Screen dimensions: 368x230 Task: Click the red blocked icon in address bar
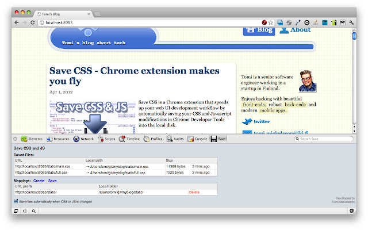point(264,22)
